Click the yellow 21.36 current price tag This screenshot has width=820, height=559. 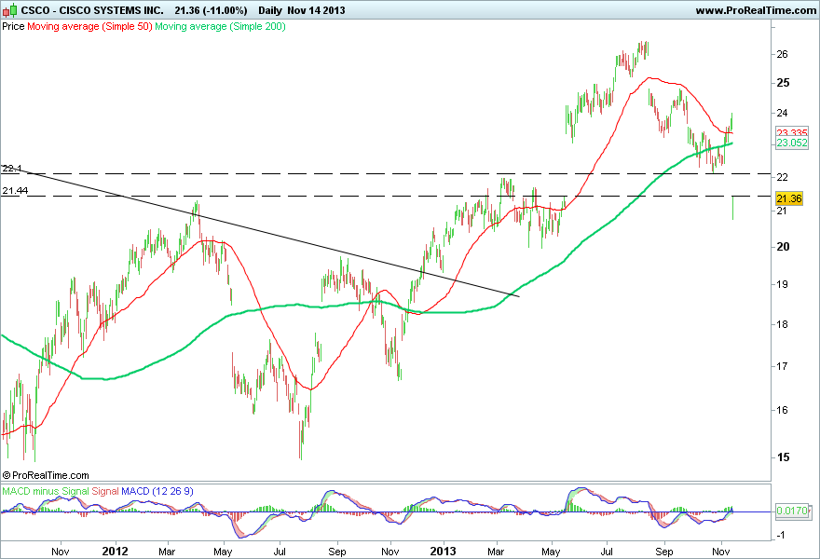(788, 198)
